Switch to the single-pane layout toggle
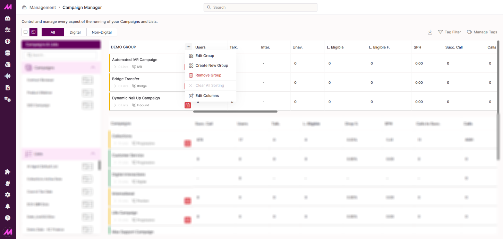 25,32
